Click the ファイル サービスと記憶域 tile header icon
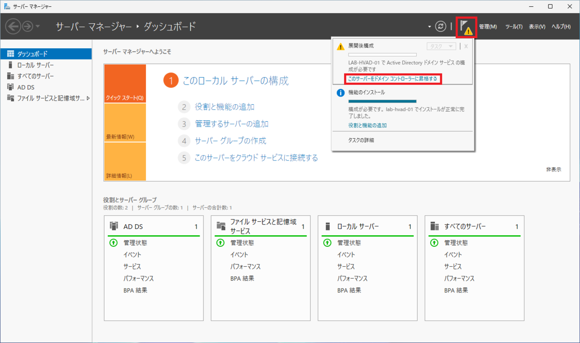Viewport: 580px width, 343px height. [221, 226]
